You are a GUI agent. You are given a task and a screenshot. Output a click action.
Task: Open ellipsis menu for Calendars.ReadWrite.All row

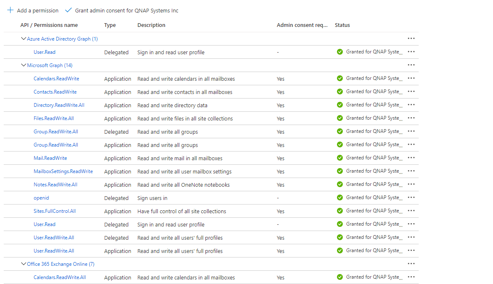(x=411, y=277)
